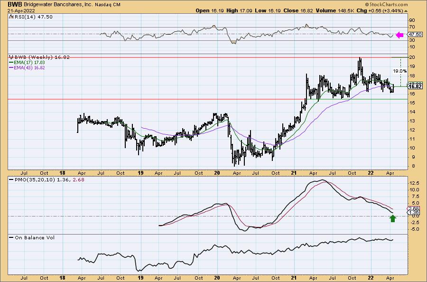Click the 12 level on the price axis

pos(412,130)
